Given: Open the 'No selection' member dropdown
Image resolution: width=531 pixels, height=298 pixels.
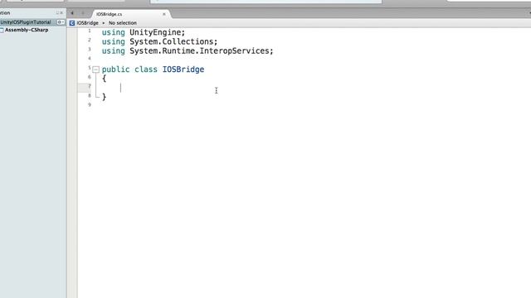Looking at the screenshot, I should (123, 23).
